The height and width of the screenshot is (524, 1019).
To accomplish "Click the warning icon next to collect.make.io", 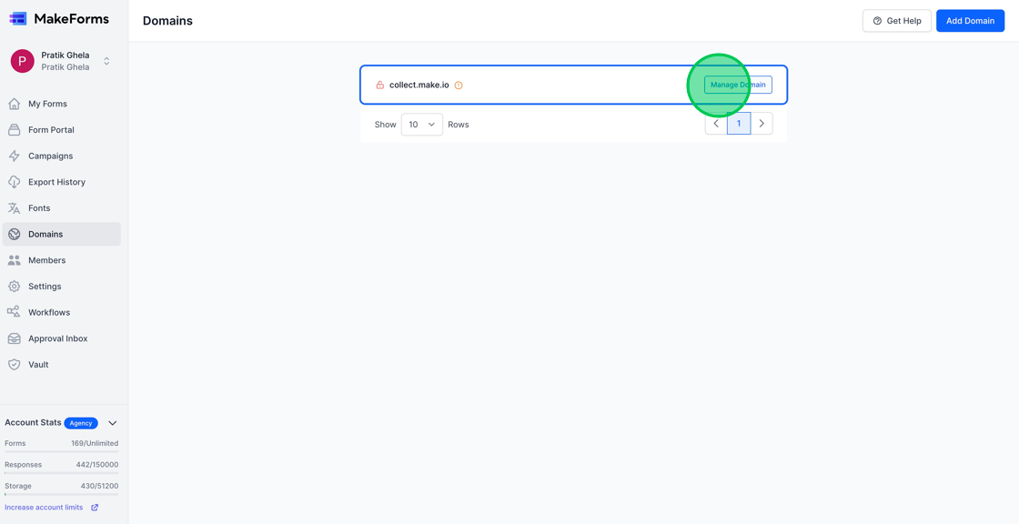I will pos(459,84).
